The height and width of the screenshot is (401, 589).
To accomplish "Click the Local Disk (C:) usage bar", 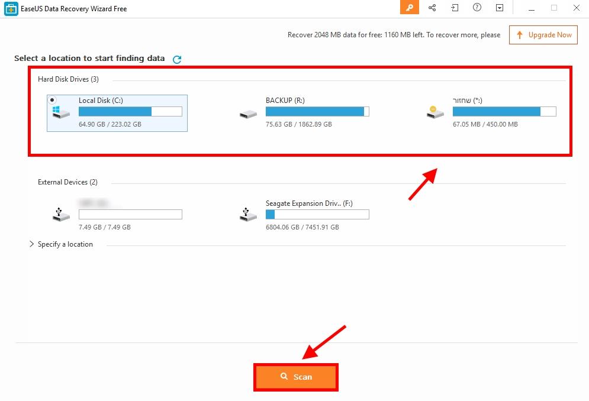I will pyautogui.click(x=130, y=112).
